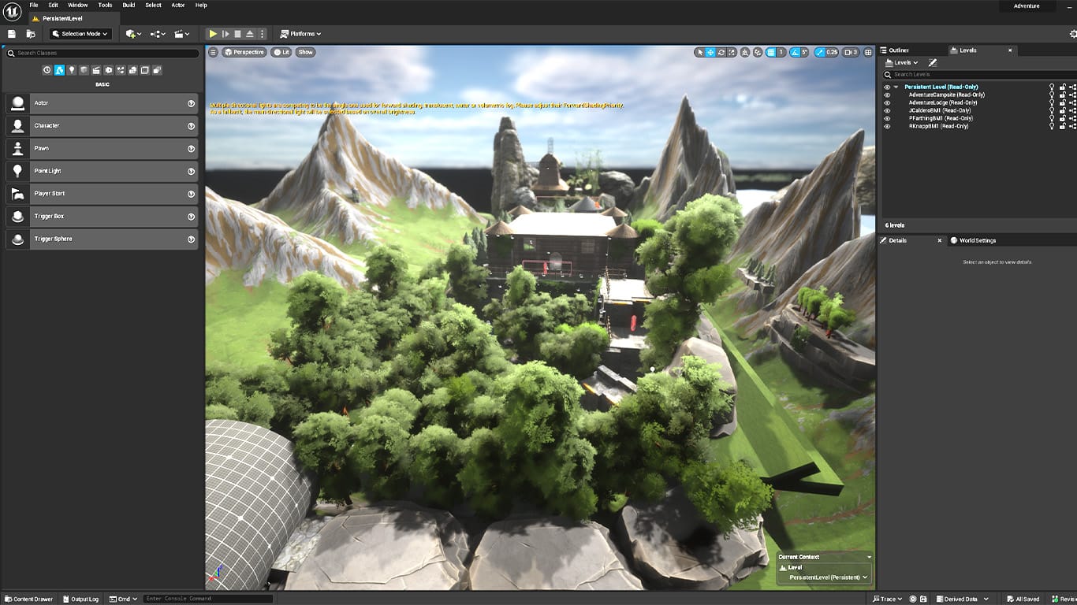Click the Save current level icon

click(12, 34)
